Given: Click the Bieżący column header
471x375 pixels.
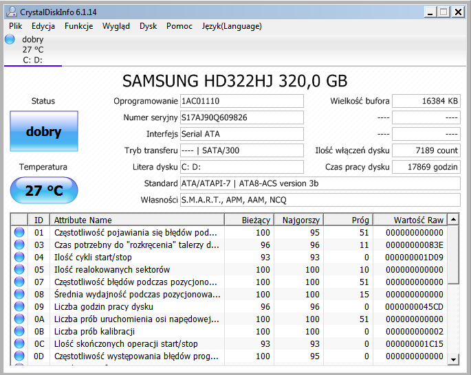Looking at the screenshot, I should tap(250, 220).
